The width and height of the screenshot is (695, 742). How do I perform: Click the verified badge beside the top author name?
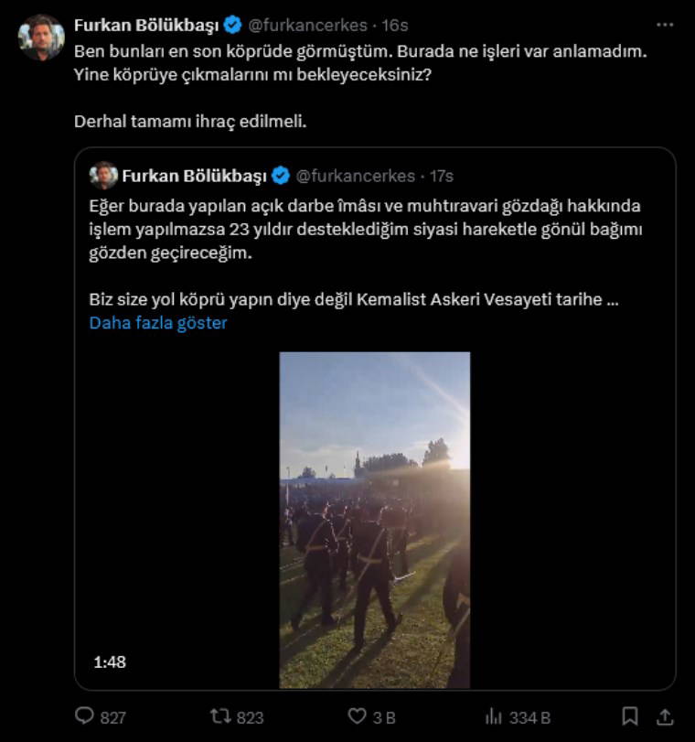point(233,25)
